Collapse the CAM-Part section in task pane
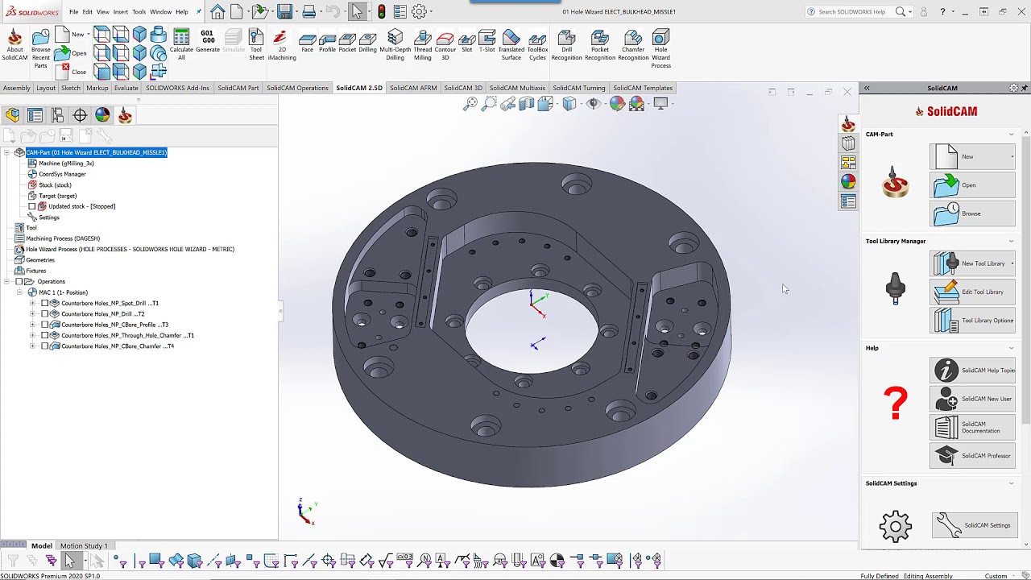Viewport: 1031px width, 580px height. [1012, 134]
